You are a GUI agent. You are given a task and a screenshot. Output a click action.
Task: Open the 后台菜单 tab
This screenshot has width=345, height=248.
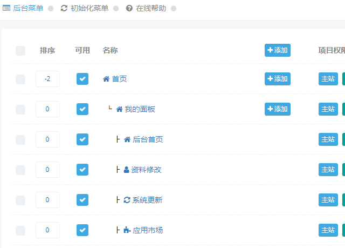point(23,9)
